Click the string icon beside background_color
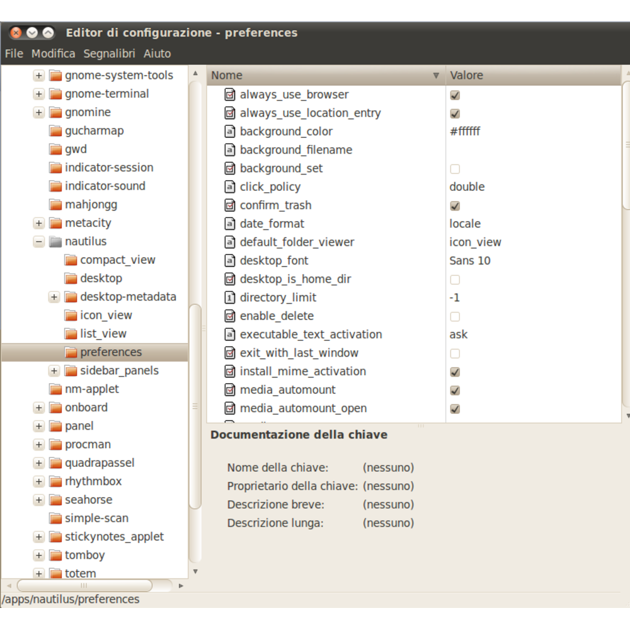The width and height of the screenshot is (630, 630). [230, 131]
